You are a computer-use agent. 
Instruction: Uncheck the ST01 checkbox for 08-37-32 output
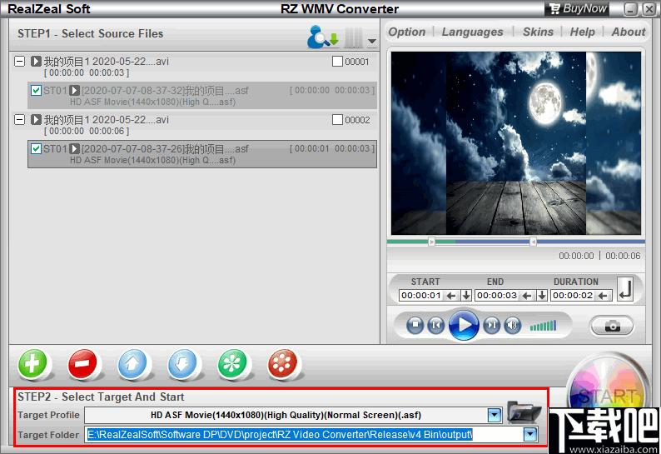[x=37, y=90]
